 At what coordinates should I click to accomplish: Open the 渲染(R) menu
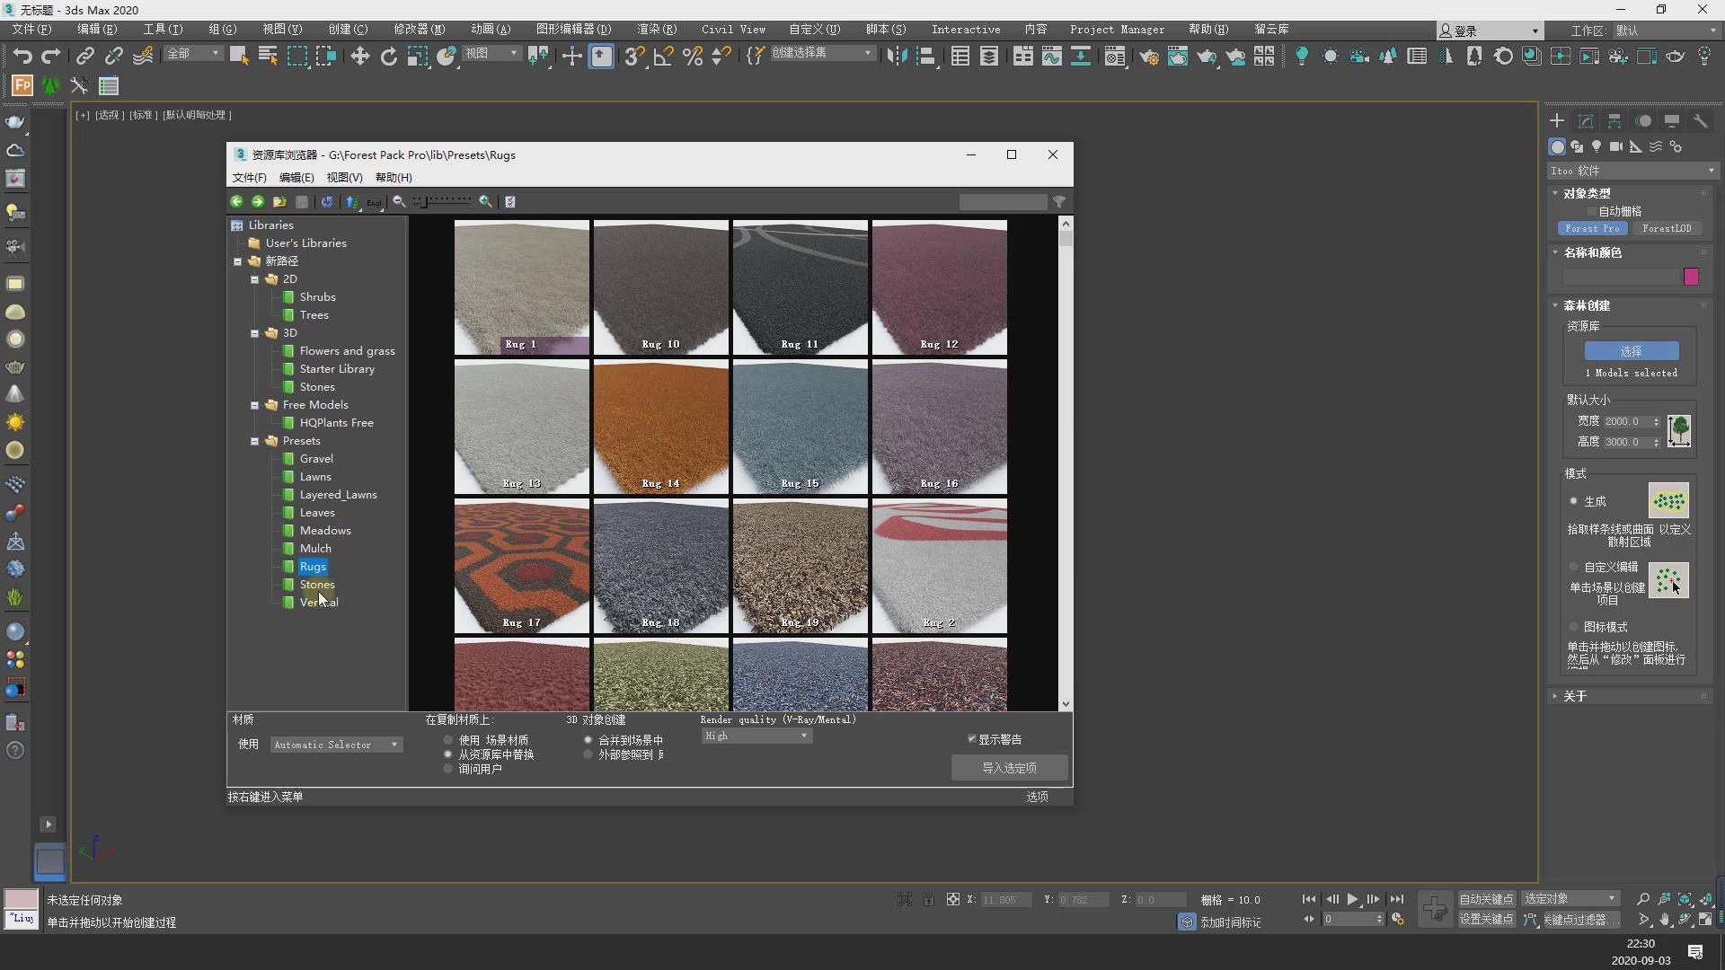coord(657,30)
